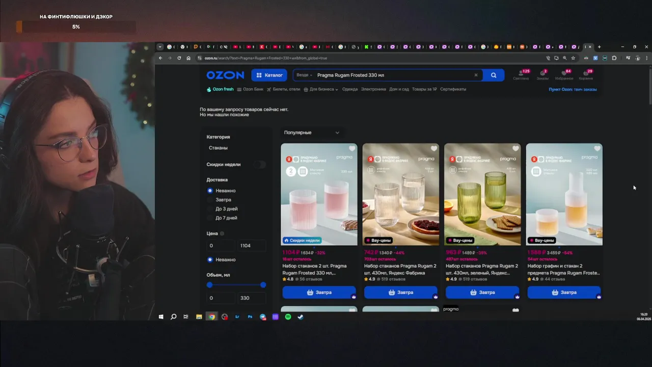Open the tab search chevron
Viewport: 652px width, 367px height.
pos(160,47)
